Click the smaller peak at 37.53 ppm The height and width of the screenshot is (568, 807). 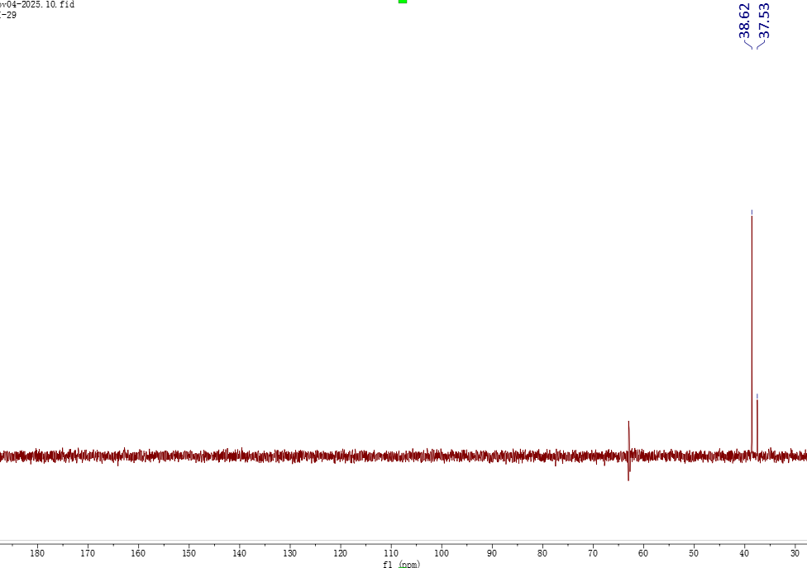point(757,423)
